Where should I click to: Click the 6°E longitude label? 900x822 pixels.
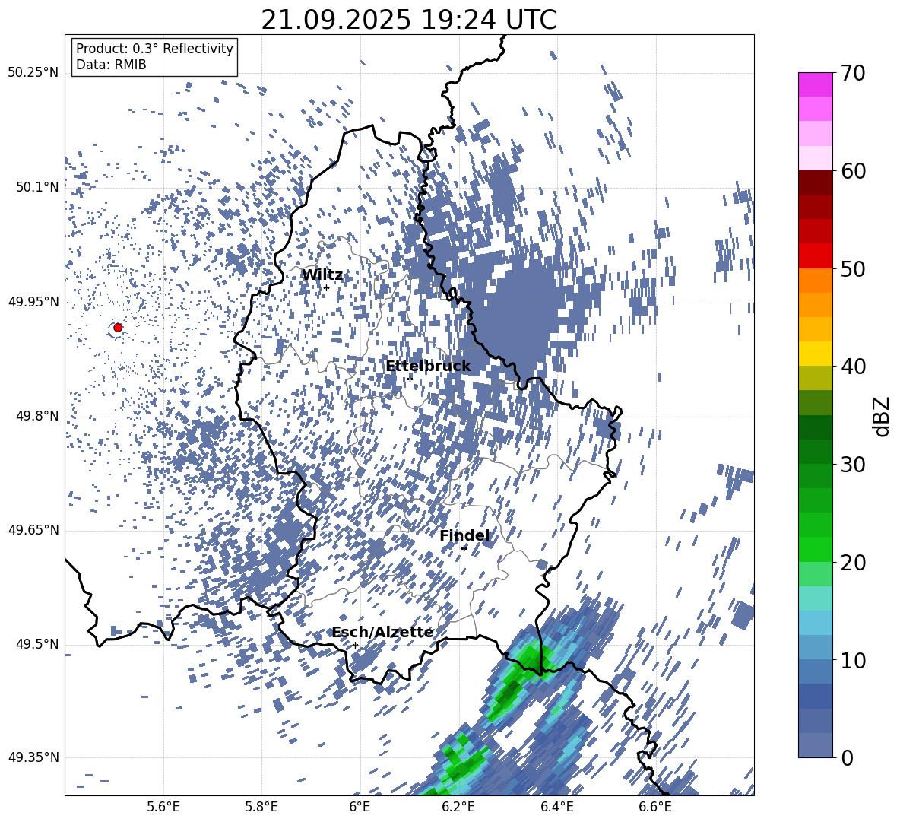[360, 807]
